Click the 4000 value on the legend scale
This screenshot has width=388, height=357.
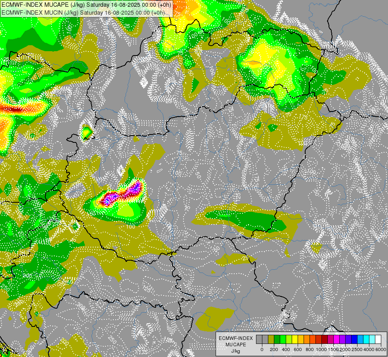369,349
